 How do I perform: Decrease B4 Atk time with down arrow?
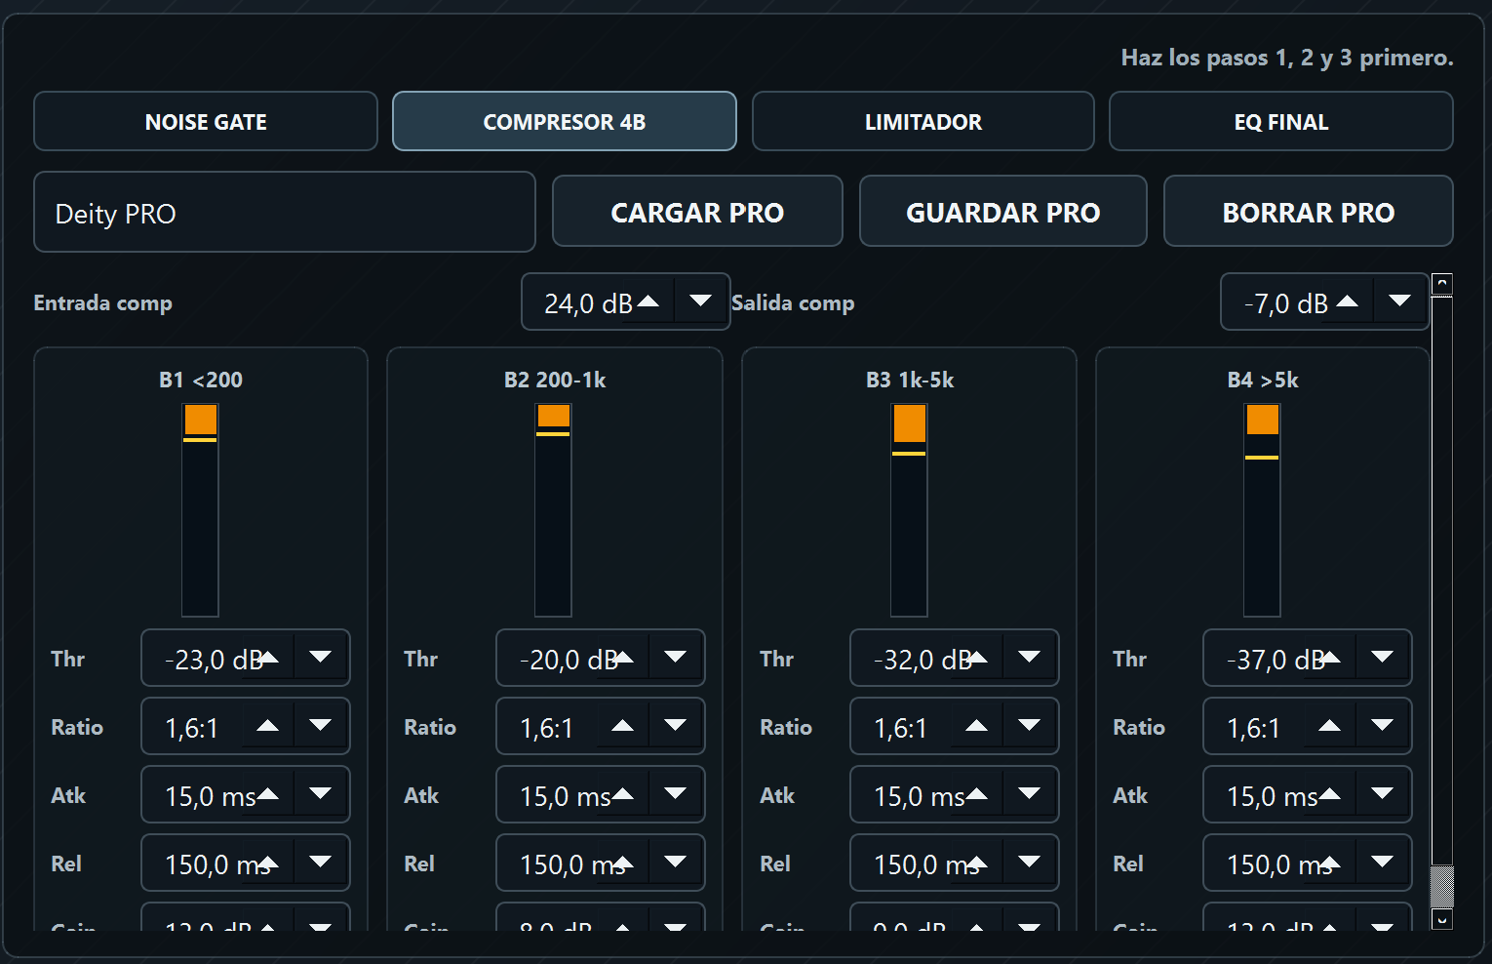point(1382,794)
